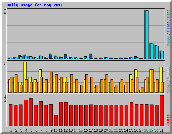
Task: Select the yellow visits bar for day 7
Action: [x=40, y=73]
